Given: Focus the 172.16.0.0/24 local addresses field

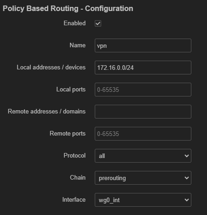Looking at the screenshot, I should pos(143,68).
